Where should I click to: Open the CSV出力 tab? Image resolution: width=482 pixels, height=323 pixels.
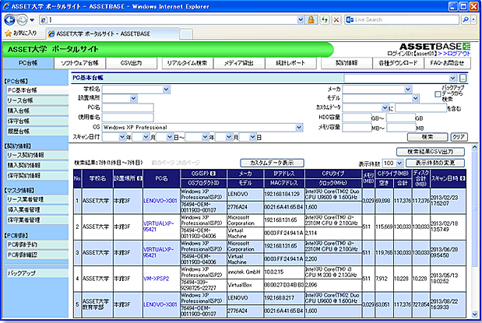(132, 63)
